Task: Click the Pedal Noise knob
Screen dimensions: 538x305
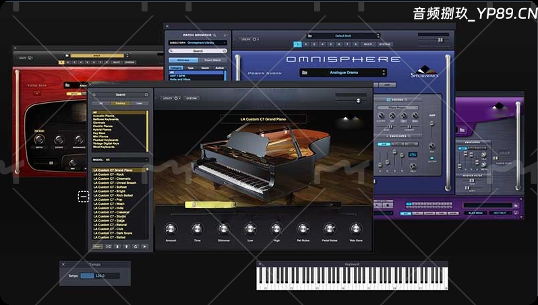Action: click(x=329, y=229)
